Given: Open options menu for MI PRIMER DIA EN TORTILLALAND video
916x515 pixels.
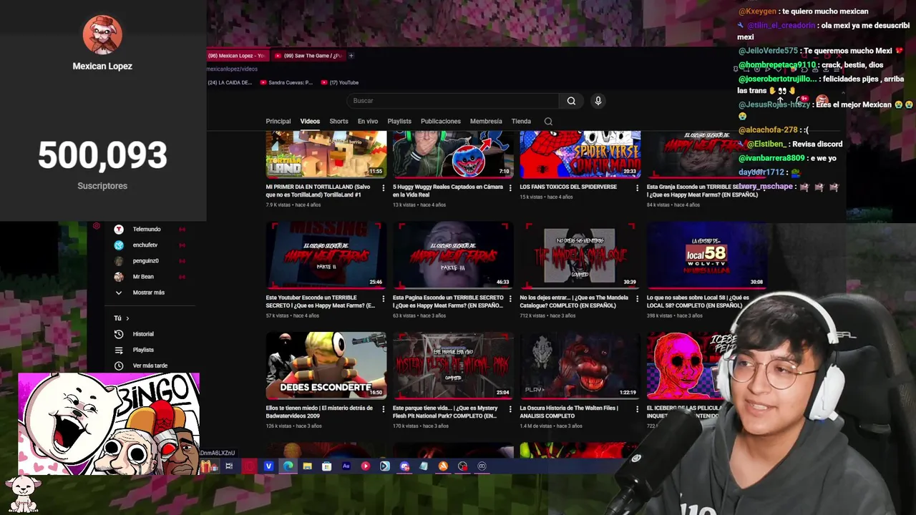Looking at the screenshot, I should 383,188.
